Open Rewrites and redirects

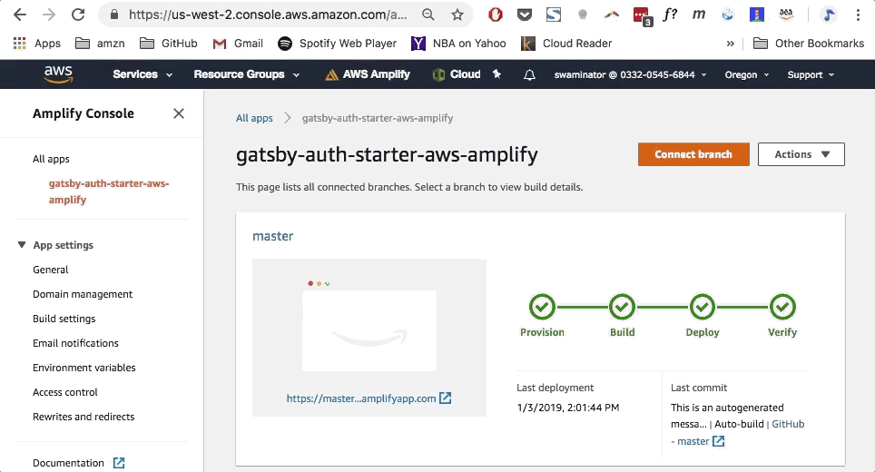tap(84, 417)
